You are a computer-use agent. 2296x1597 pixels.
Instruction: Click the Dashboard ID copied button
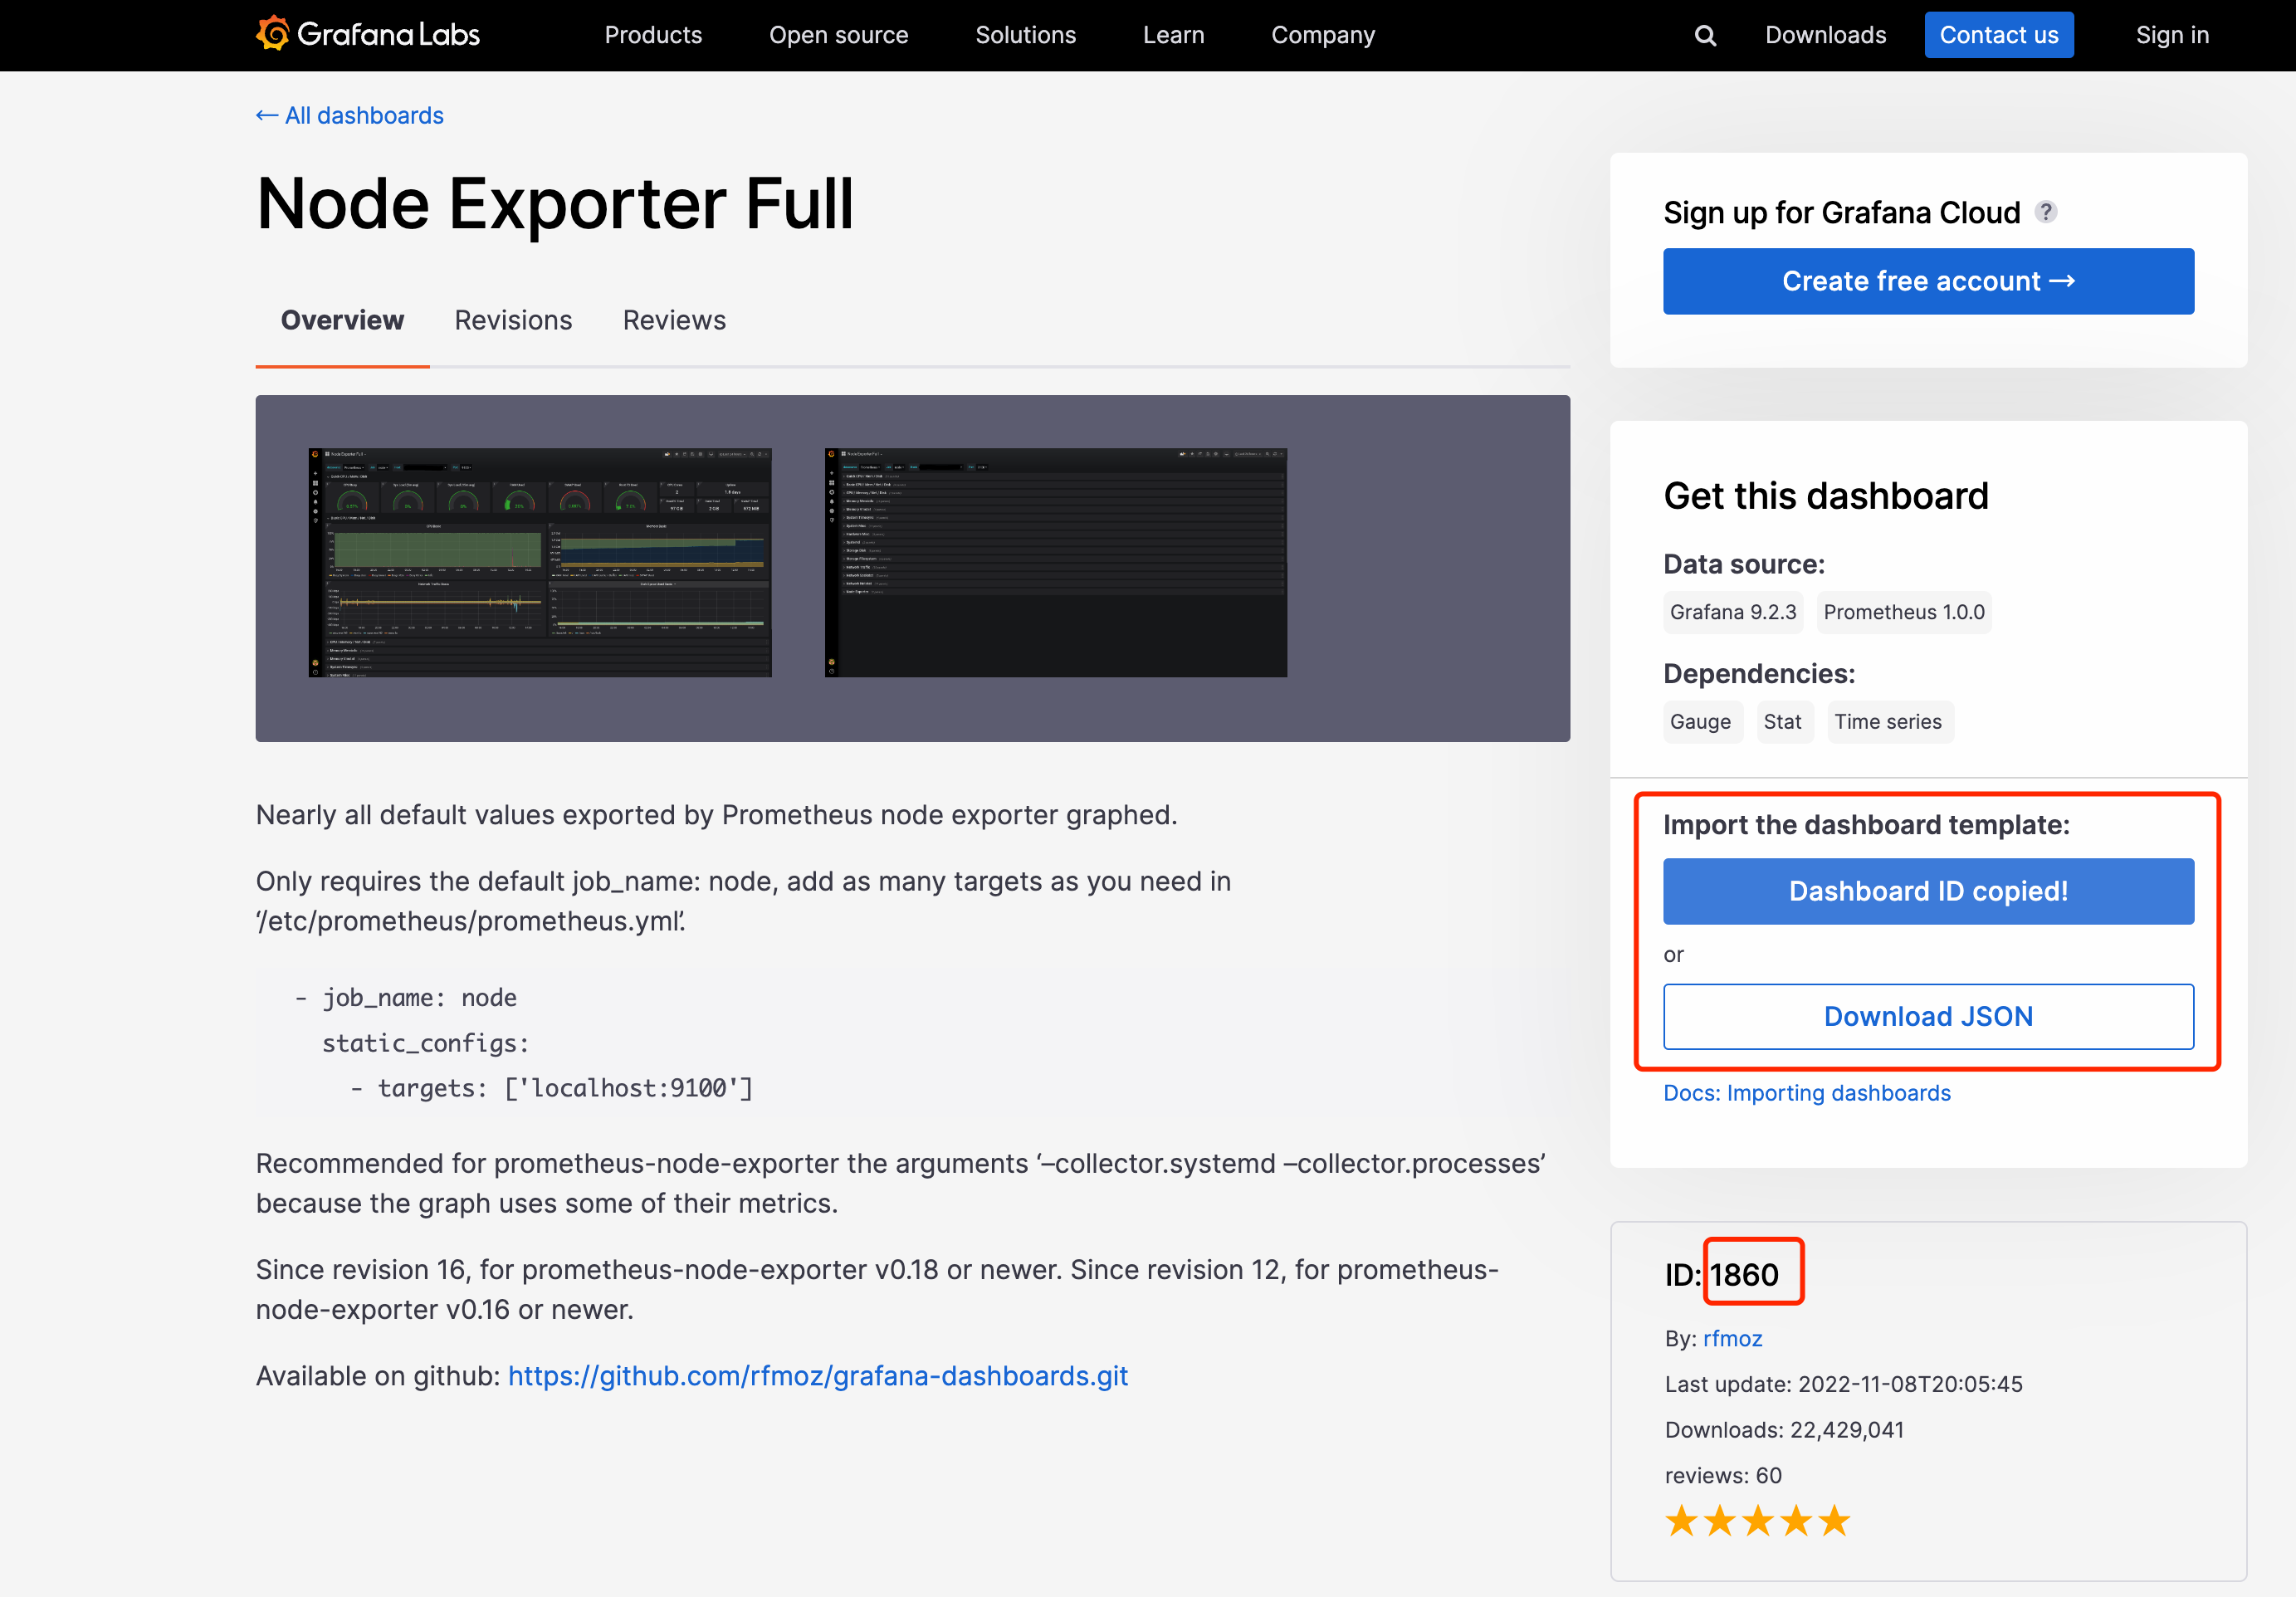coord(1927,891)
